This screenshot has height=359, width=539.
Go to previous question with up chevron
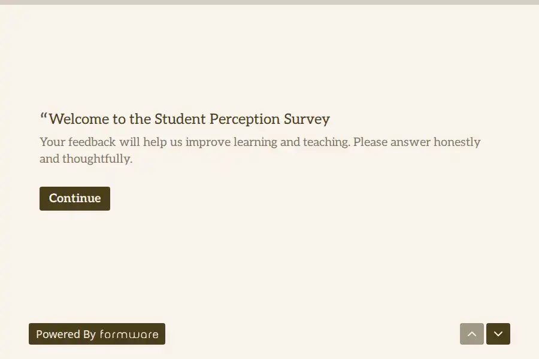click(472, 334)
